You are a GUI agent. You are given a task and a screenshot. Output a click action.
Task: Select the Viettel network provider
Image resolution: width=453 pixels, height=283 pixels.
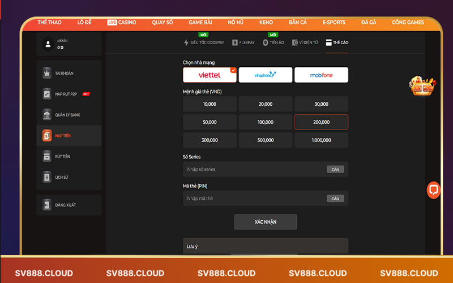click(210, 75)
